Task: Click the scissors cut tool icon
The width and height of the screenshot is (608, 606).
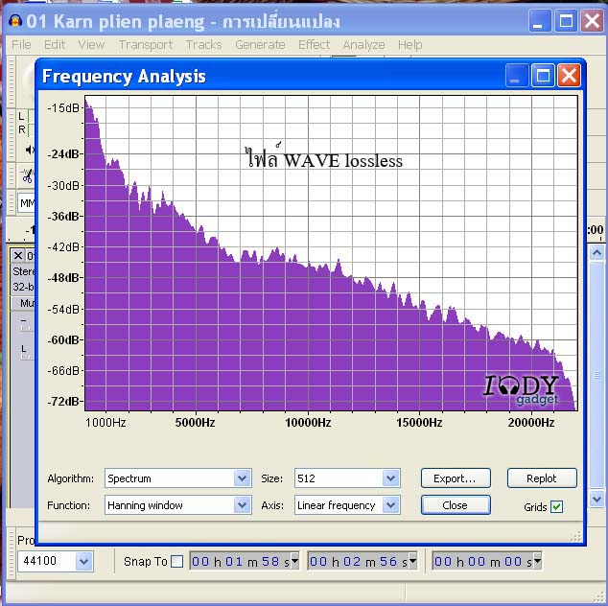Action: (27, 175)
